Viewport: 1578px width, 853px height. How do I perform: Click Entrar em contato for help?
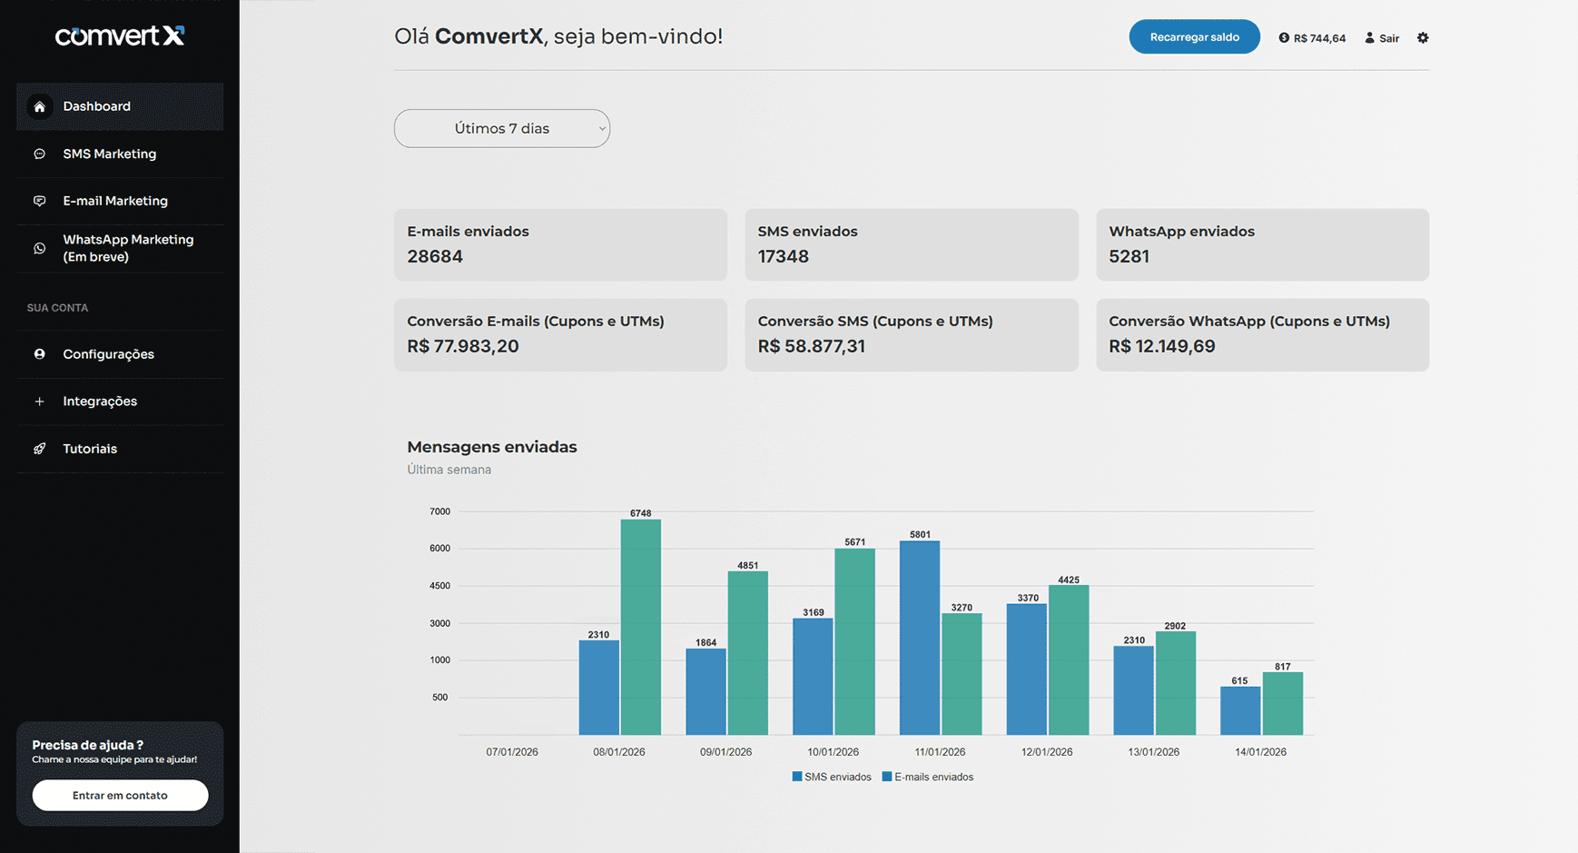click(119, 795)
